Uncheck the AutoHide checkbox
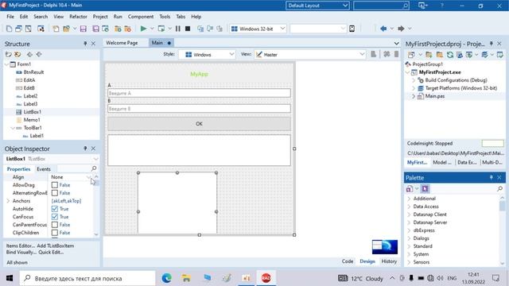This screenshot has width=509, height=286. click(55, 209)
